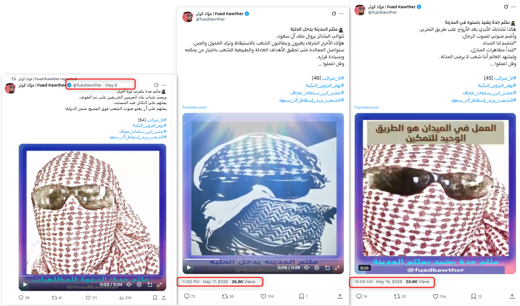
Task: Share the right tweet
Action: click(512, 296)
